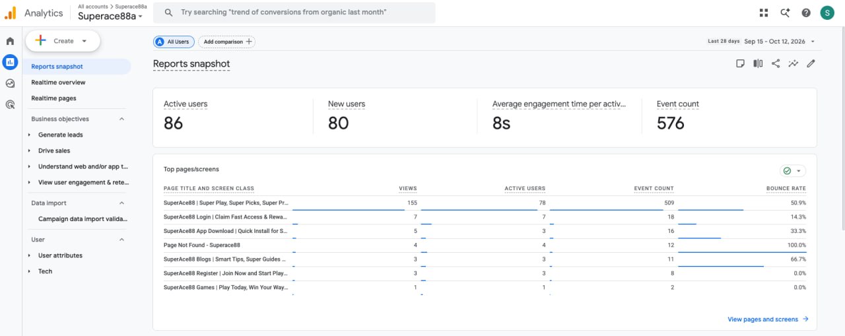
Task: Open the Advertising icon in left rail
Action: point(10,104)
